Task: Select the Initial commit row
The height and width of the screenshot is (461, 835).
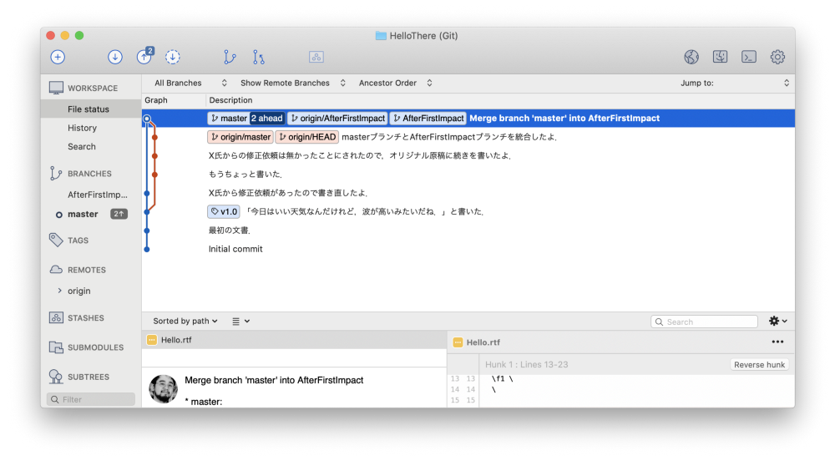Action: click(468, 249)
